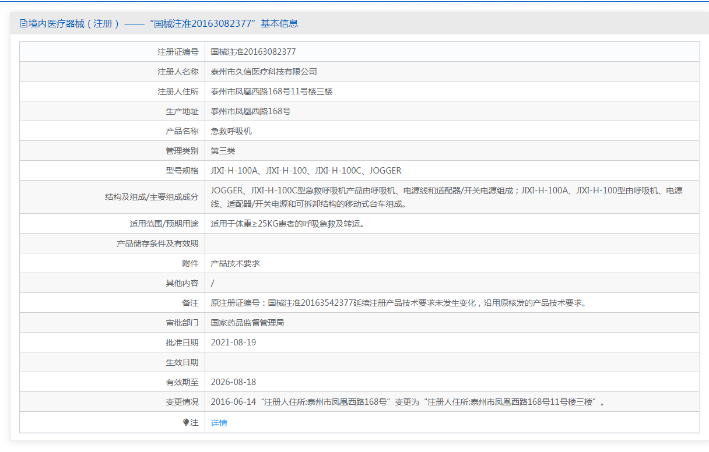Click the document icon in the header
The image size is (709, 452).
(23, 24)
